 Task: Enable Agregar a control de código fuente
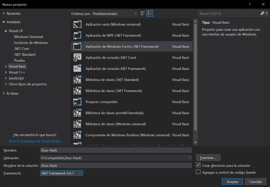pos(198,172)
